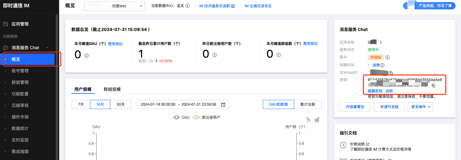Click 升级套餐包 button
Image resolution: width=461 pixels, height=160 pixels.
[355, 107]
